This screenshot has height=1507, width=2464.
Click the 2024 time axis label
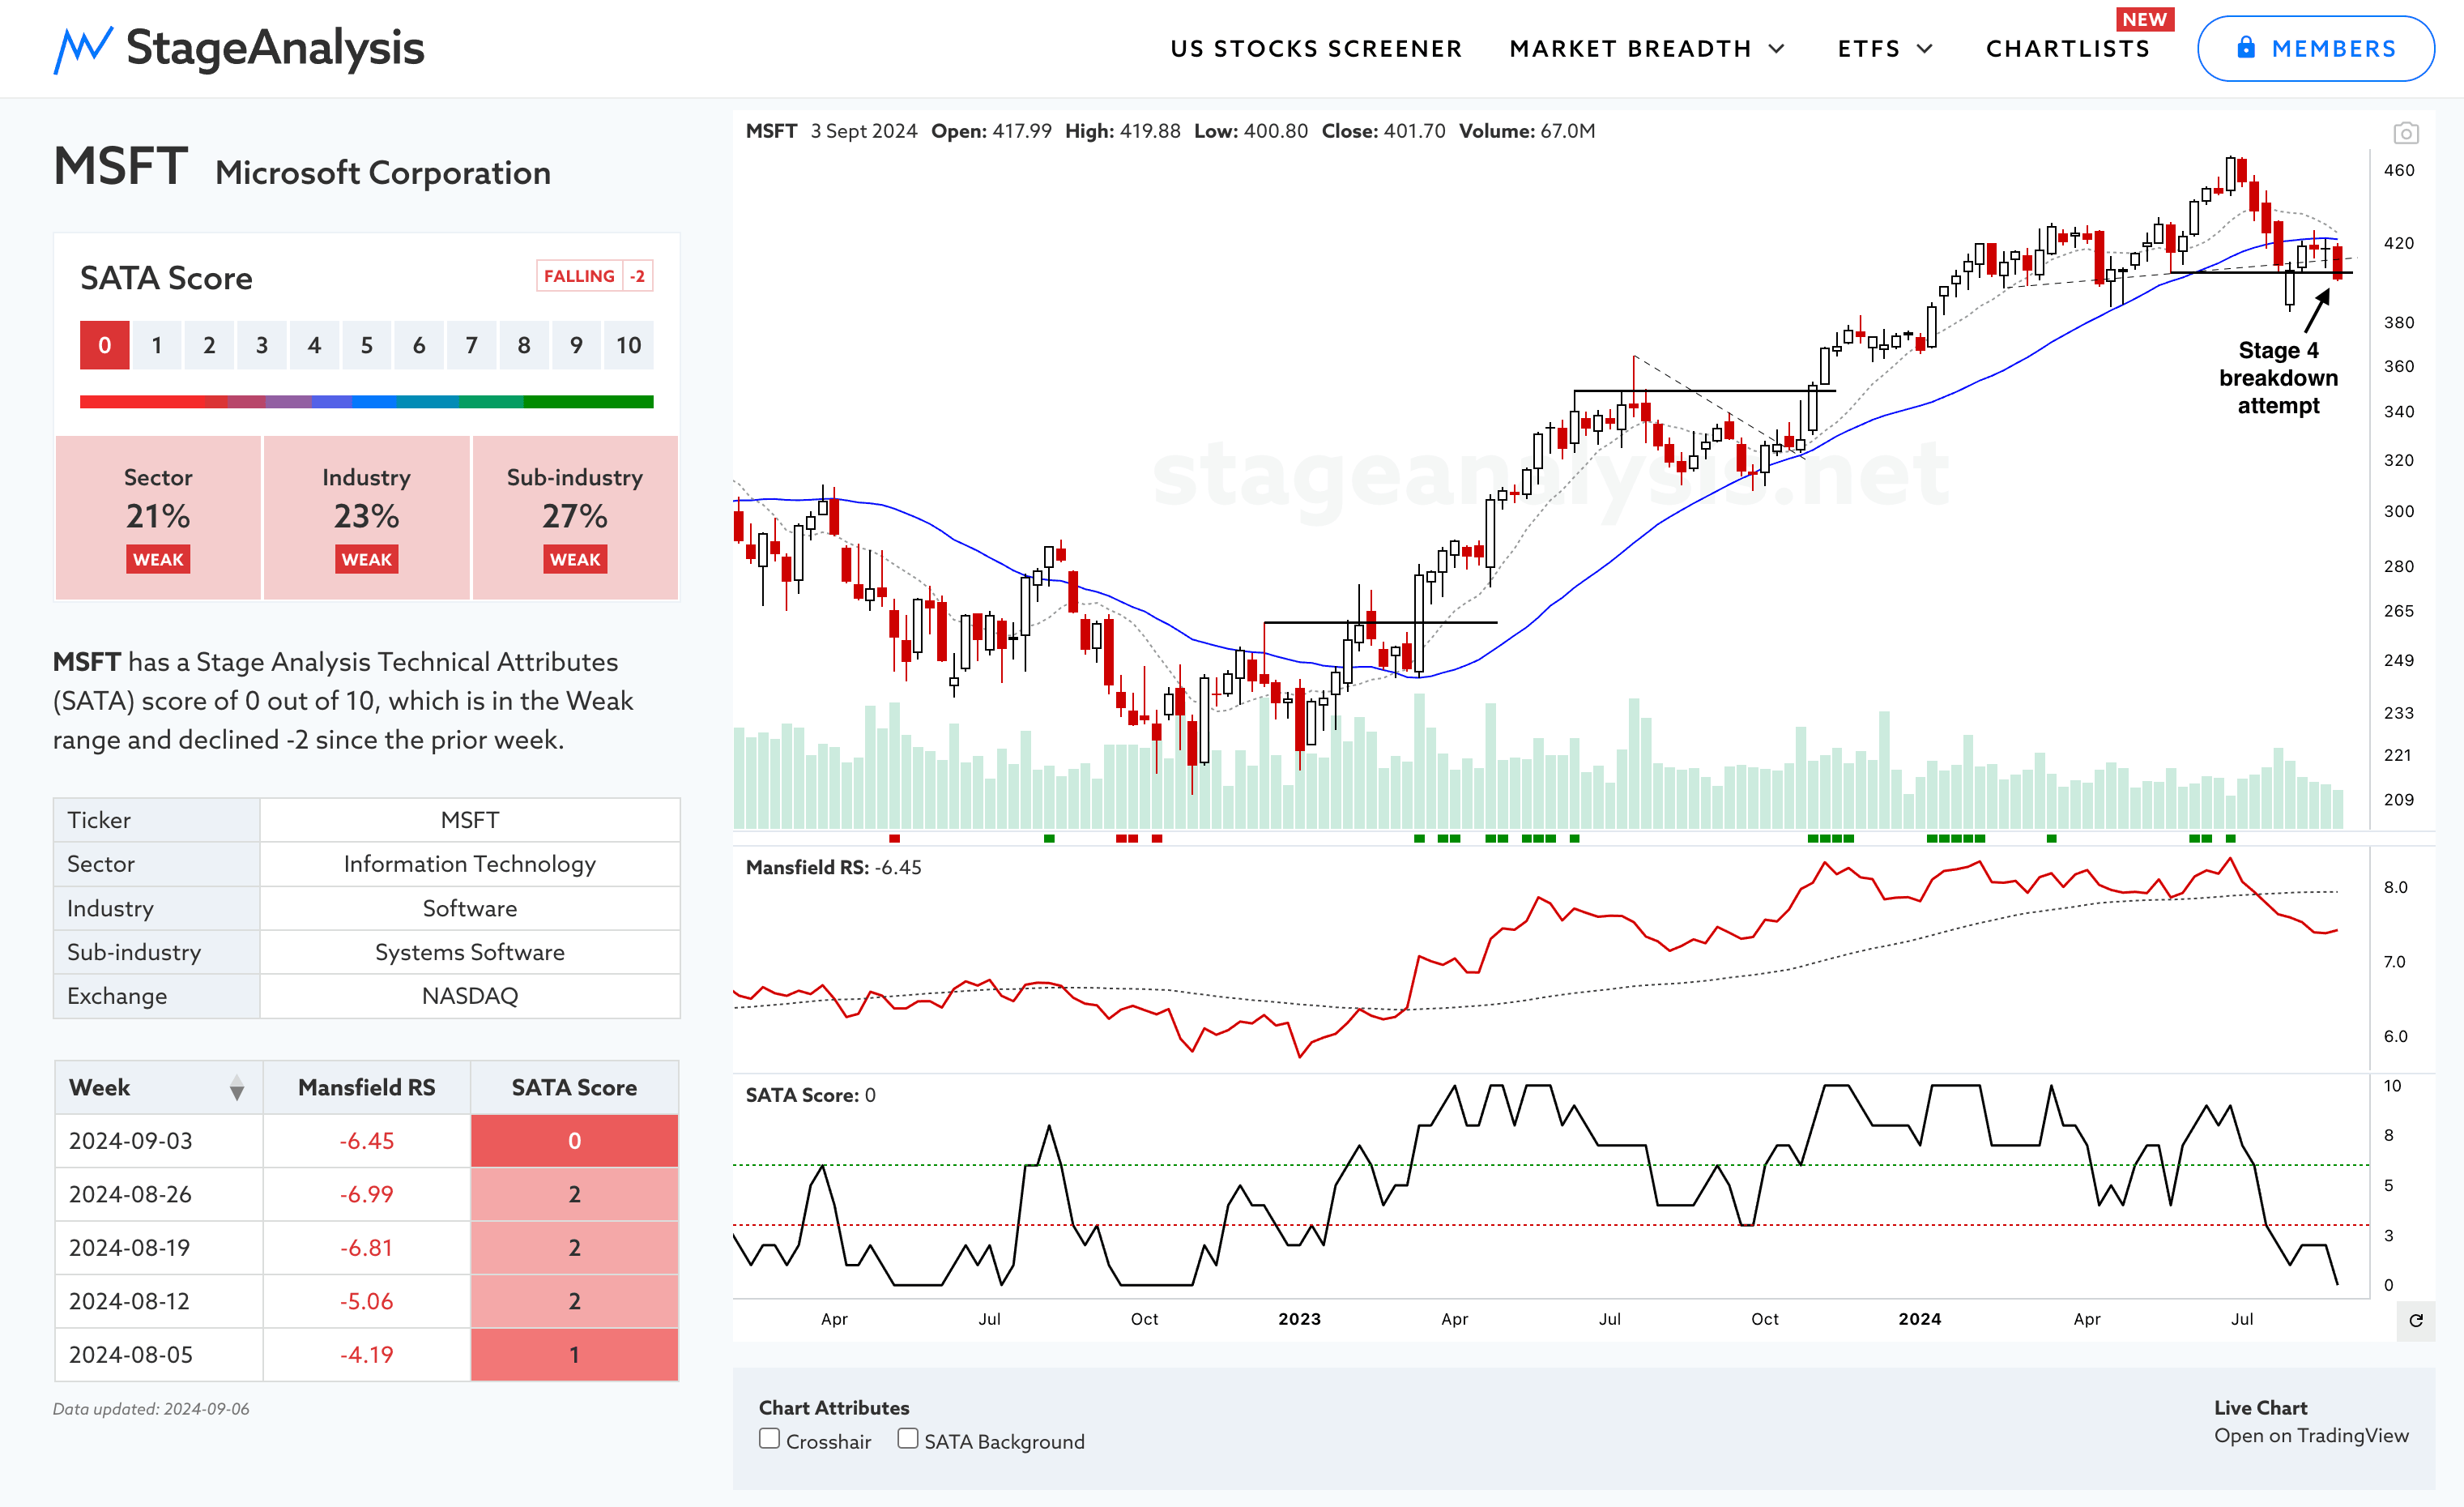click(x=1919, y=1319)
